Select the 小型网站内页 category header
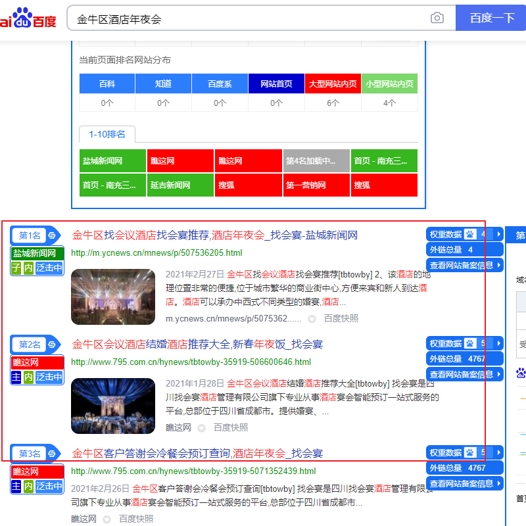 tap(389, 84)
